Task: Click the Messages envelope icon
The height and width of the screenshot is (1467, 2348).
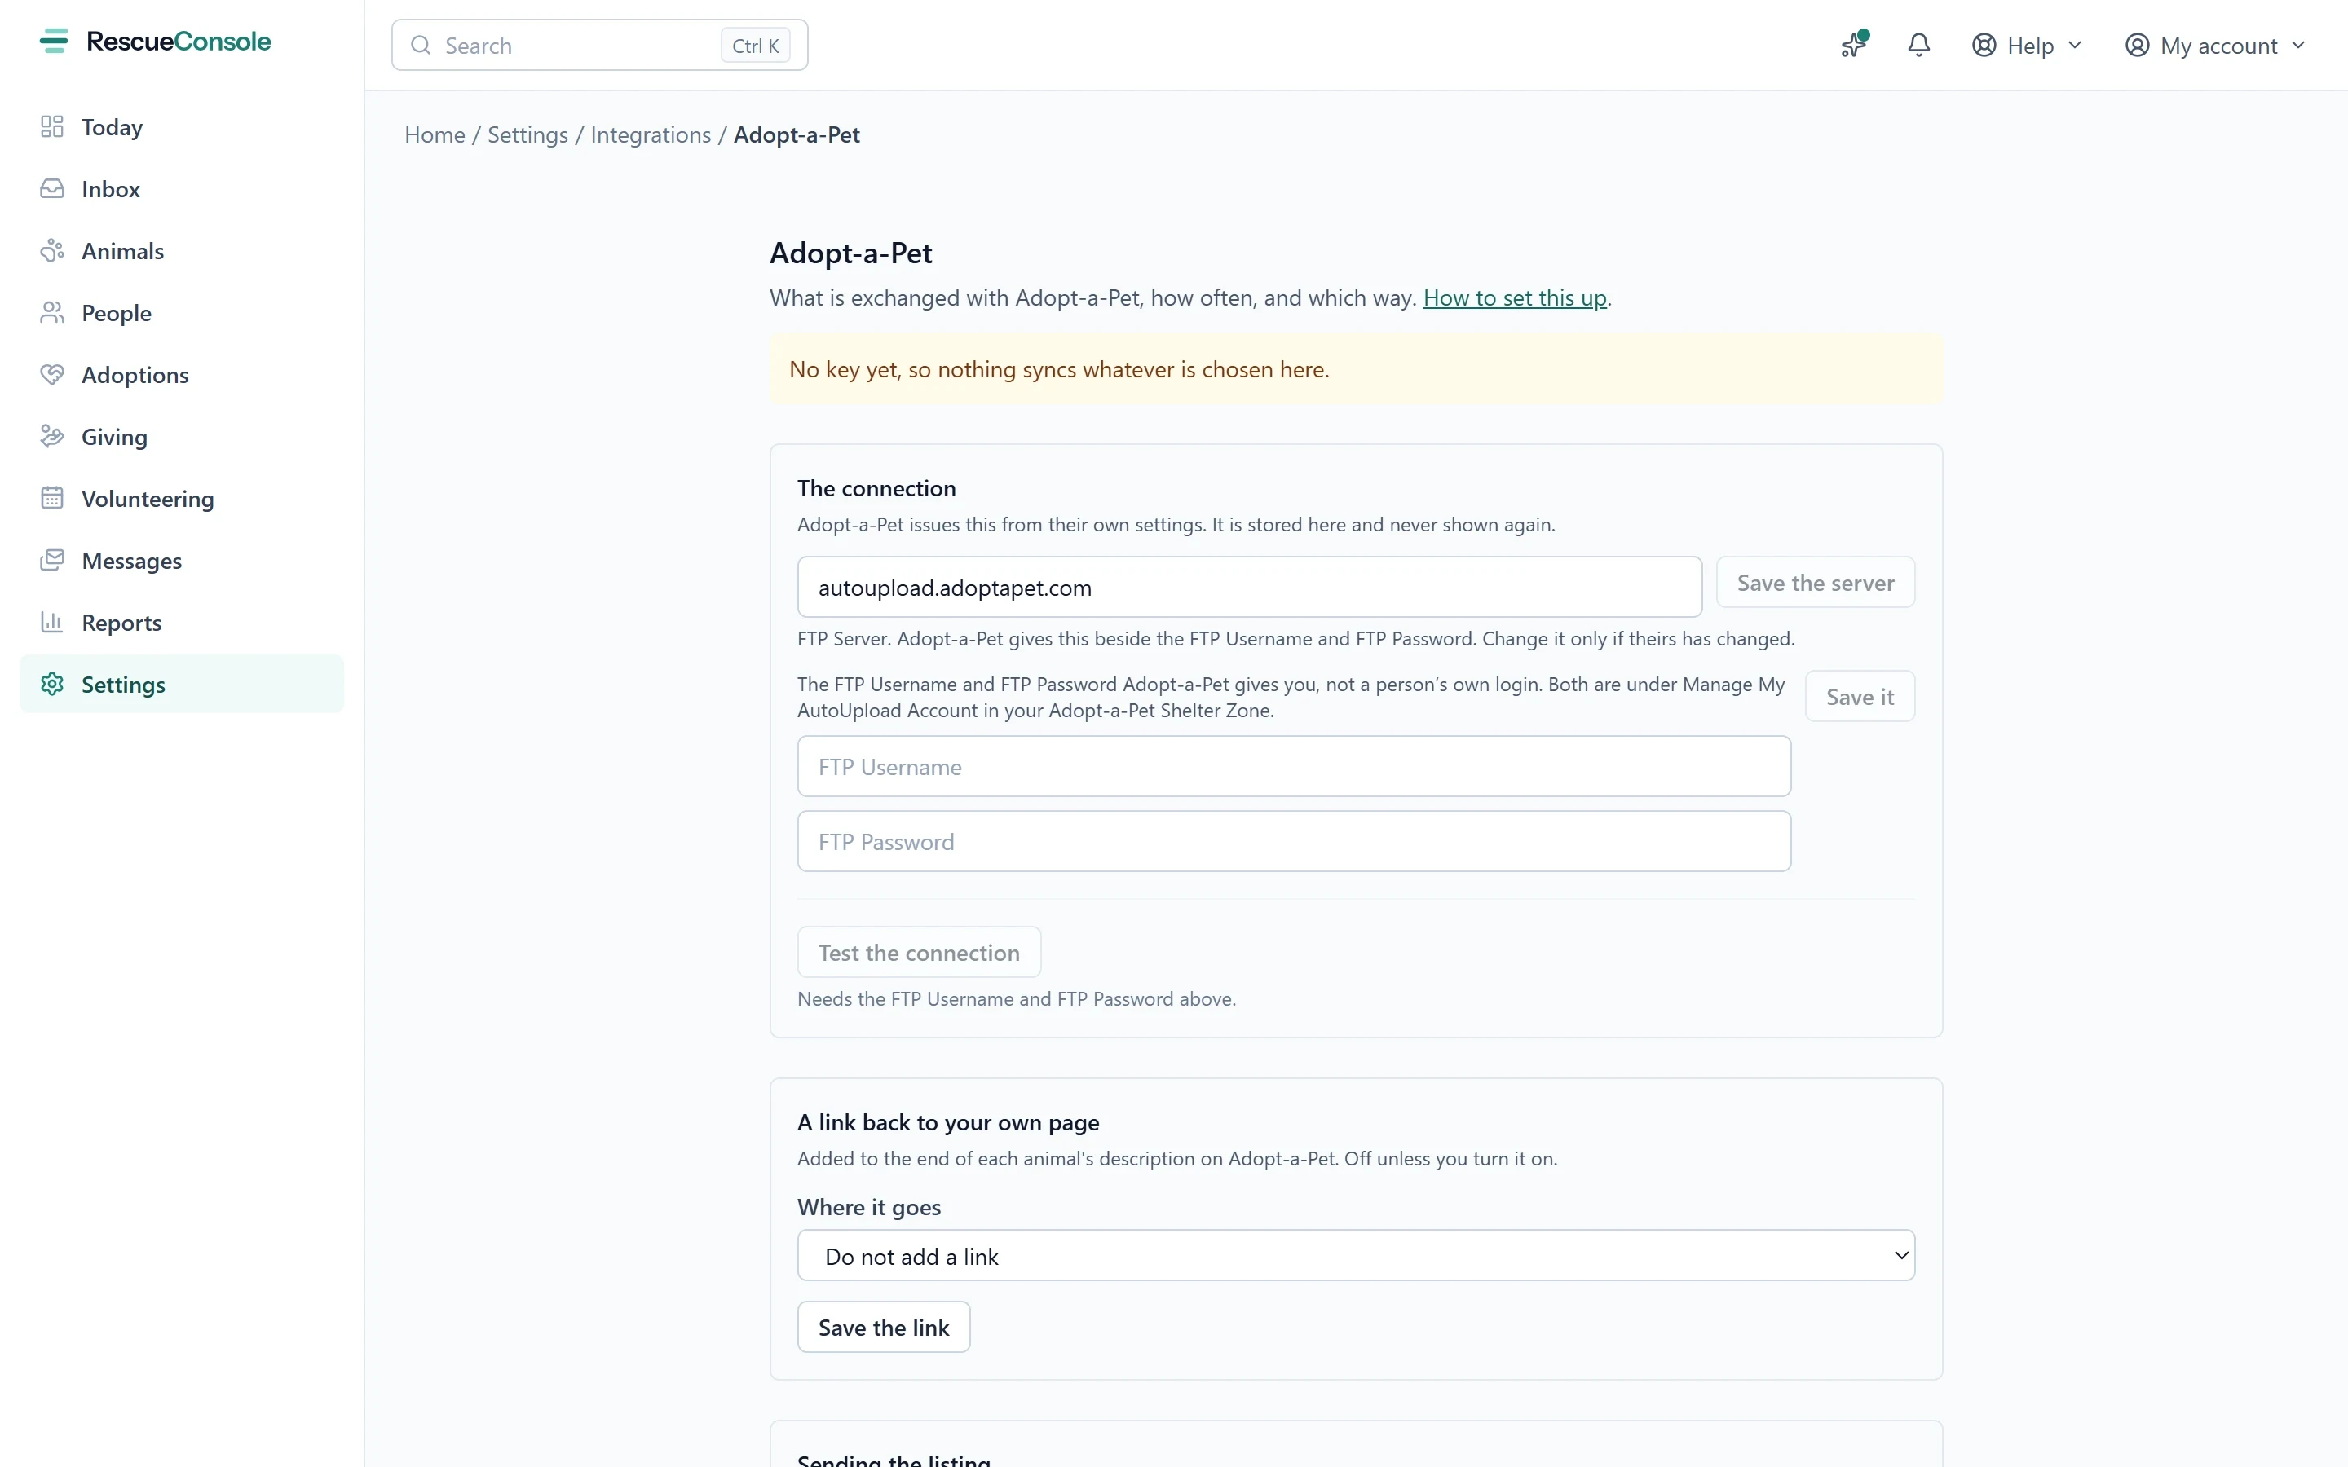Action: [x=52, y=561]
